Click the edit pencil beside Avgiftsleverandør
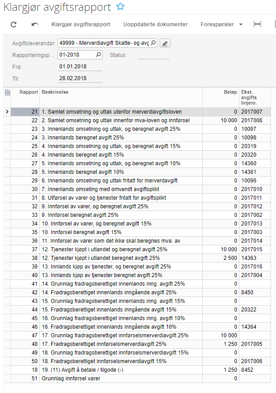276x393 pixels. point(165,43)
